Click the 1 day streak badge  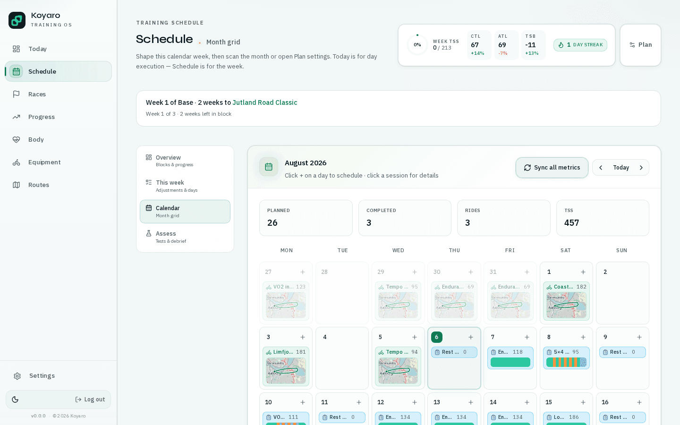[x=580, y=45]
